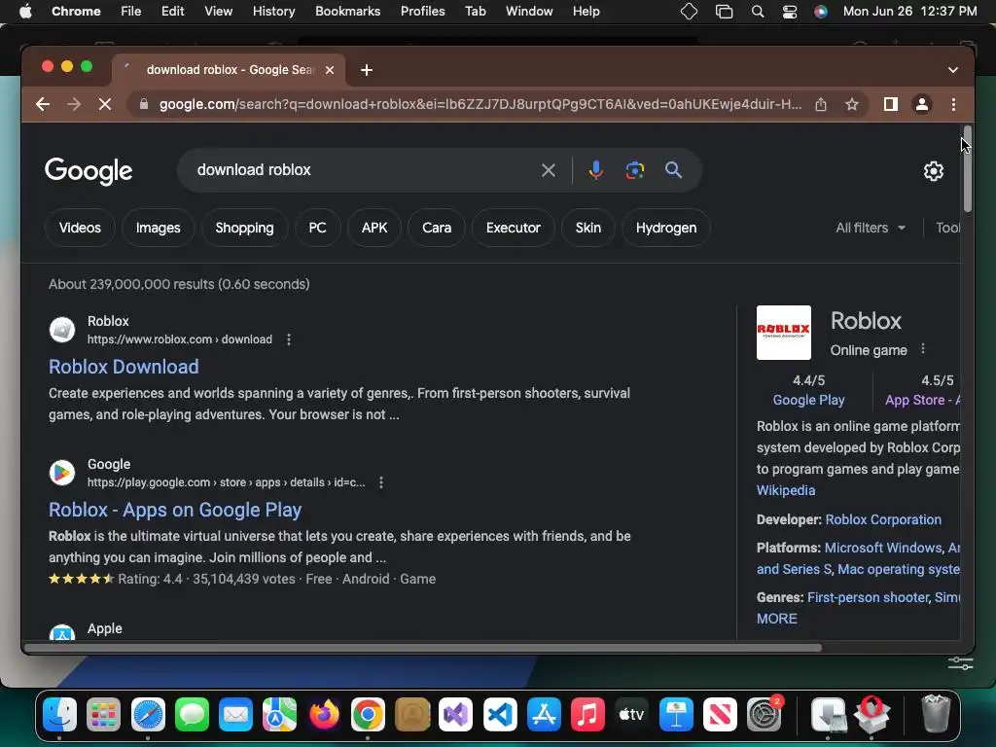This screenshot has height=747, width=996.
Task: Open Spotlight search in menu bar
Action: click(x=757, y=12)
